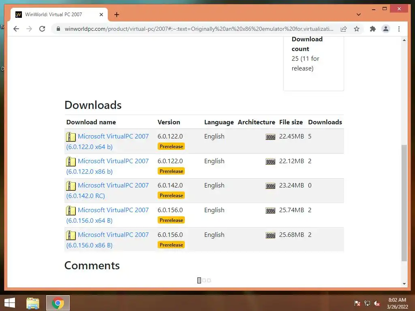Click the muted volume tray icon

tap(376, 303)
